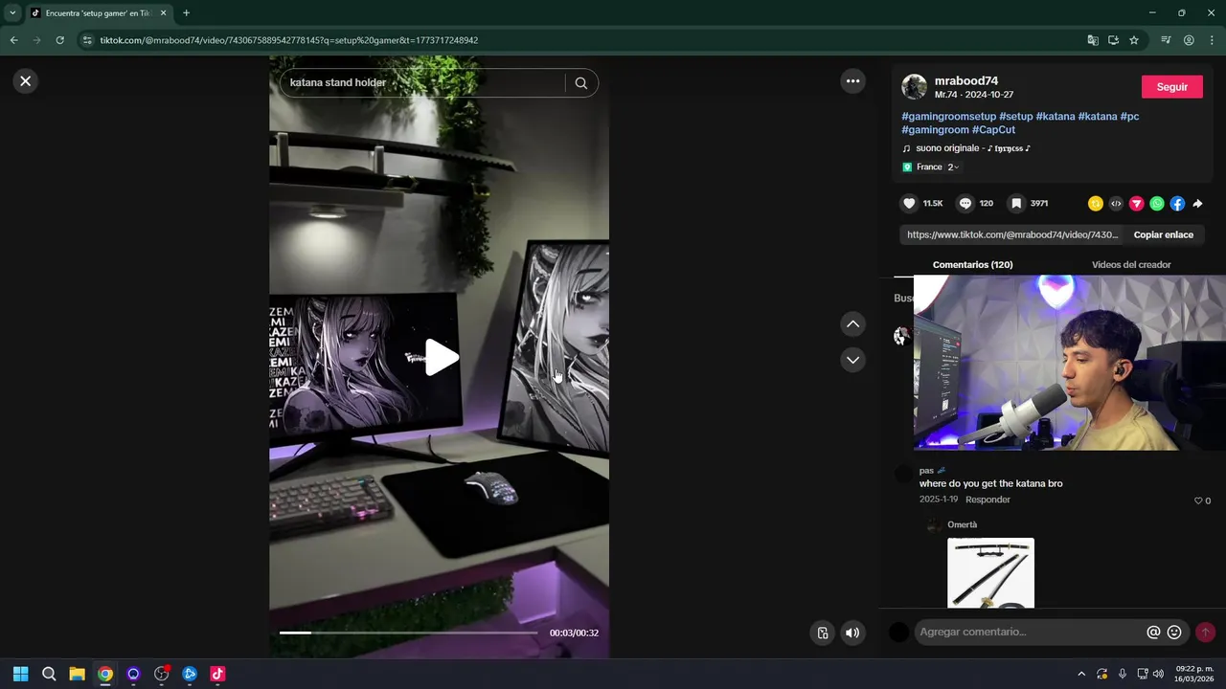This screenshot has height=689, width=1226.
Task: Open File Explorer from taskbar
Action: click(x=77, y=674)
